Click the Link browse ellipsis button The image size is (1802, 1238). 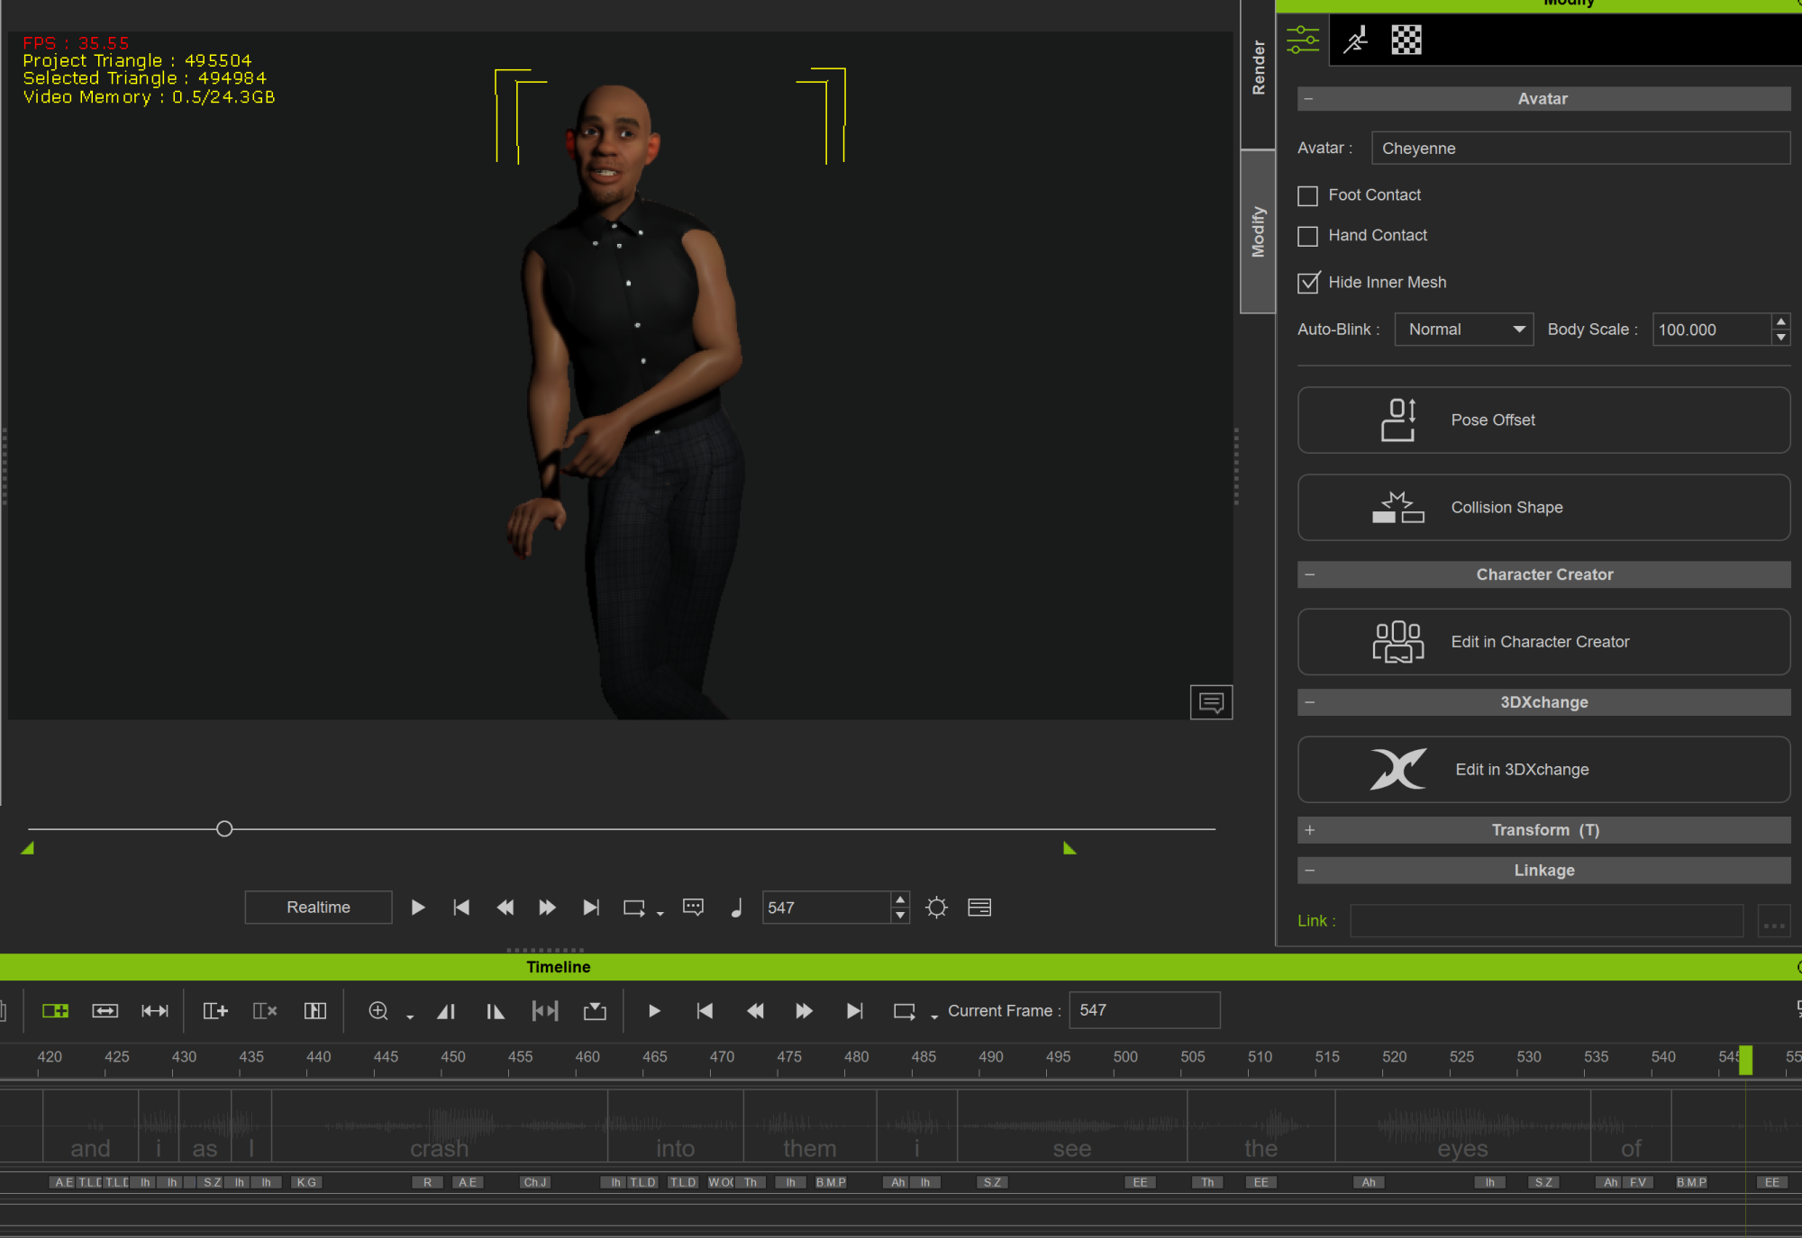coord(1773,921)
